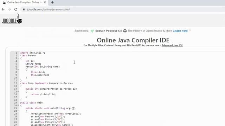225x126 pixels.
Task: Collapse the code fold at line 20
Action: [18, 105]
